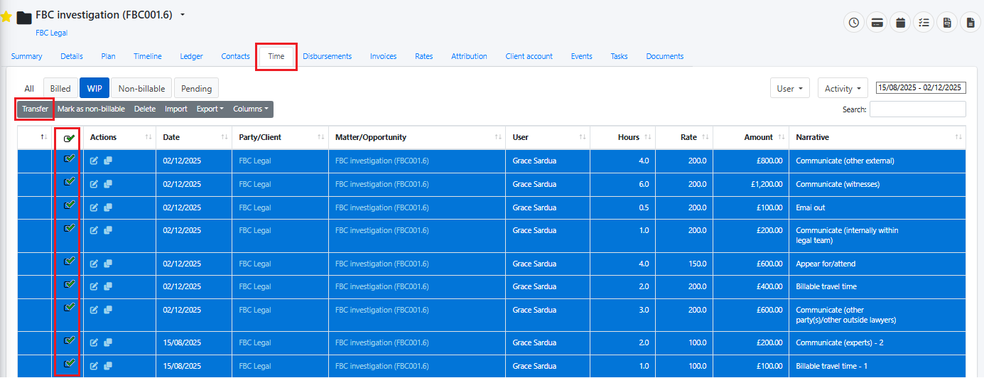Duplicate the Billable travel time £400.00 entry
Viewport: 984px width, 378px height.
coord(108,286)
